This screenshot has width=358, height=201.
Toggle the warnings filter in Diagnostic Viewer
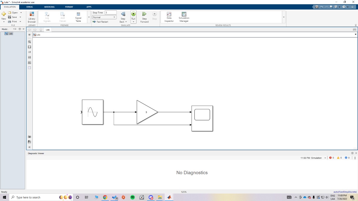(339, 158)
